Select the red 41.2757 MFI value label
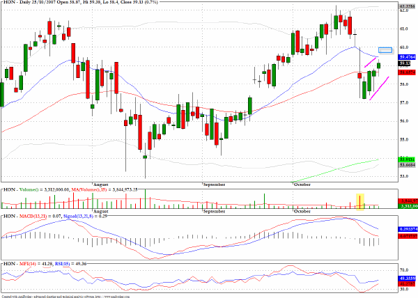 (x=408, y=283)
